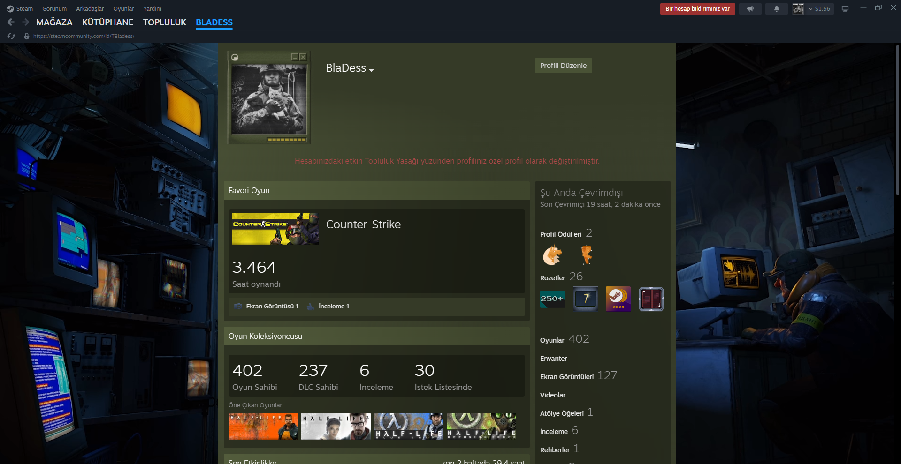Open the Profil Ödülleri link
This screenshot has height=464, width=901.
click(561, 234)
